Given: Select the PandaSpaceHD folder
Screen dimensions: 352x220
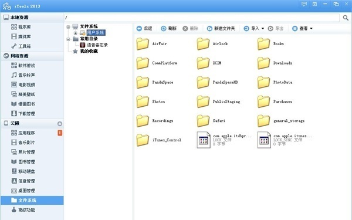Looking at the screenshot, I should click(217, 82).
